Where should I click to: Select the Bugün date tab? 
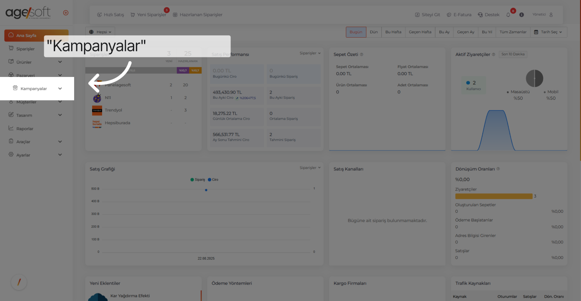click(x=356, y=32)
